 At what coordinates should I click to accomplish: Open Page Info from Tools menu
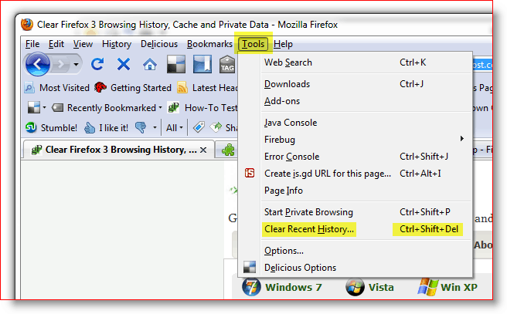coord(355,191)
